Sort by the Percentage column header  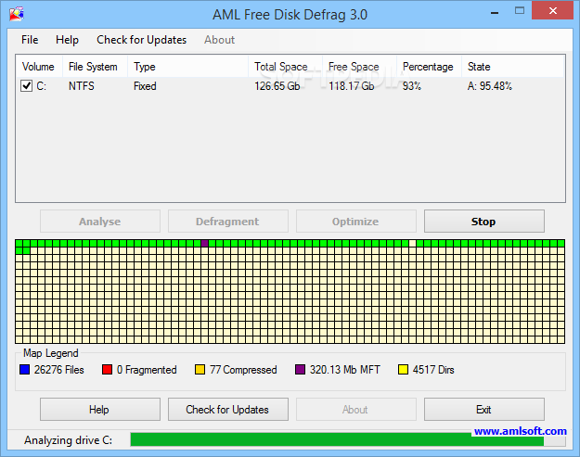(x=429, y=67)
